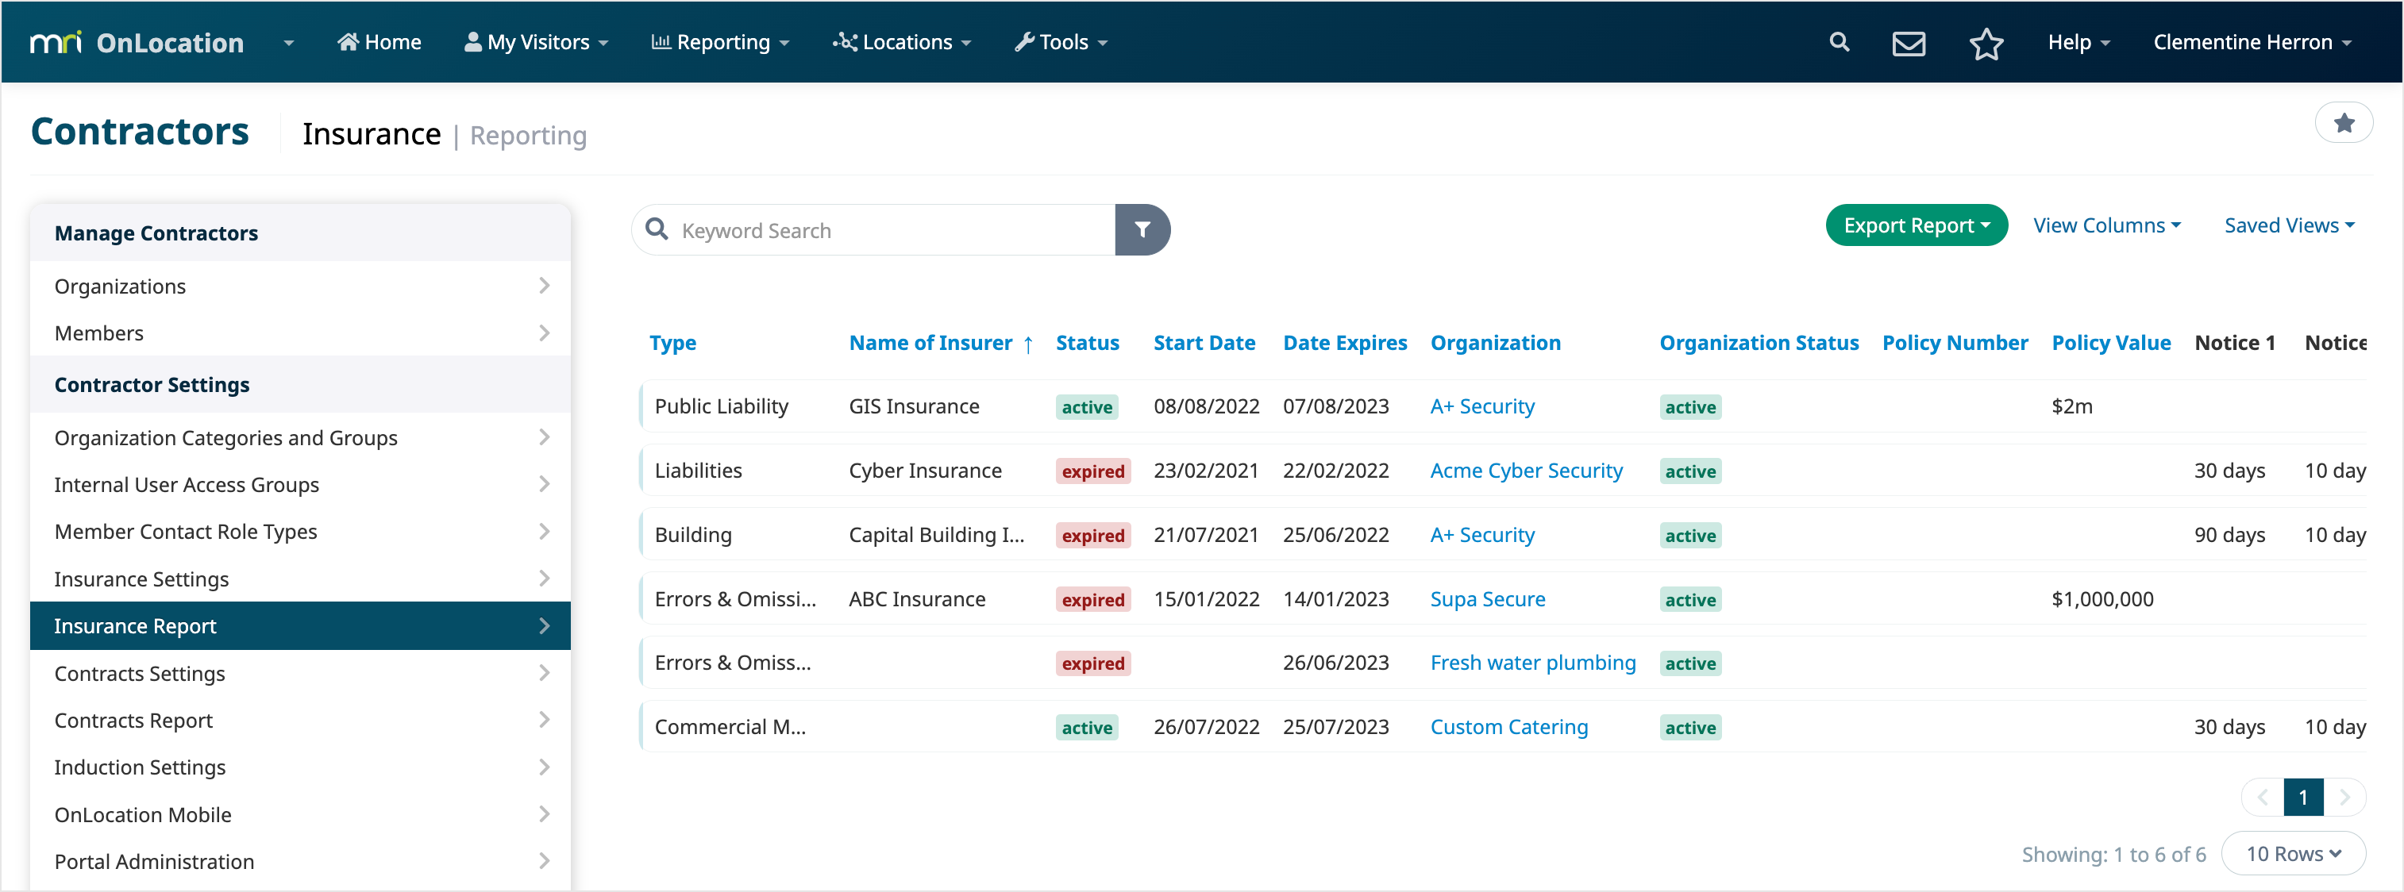Screen dimensions: 2404x892
Task: Open Custom Catering organization link
Action: (x=1509, y=727)
